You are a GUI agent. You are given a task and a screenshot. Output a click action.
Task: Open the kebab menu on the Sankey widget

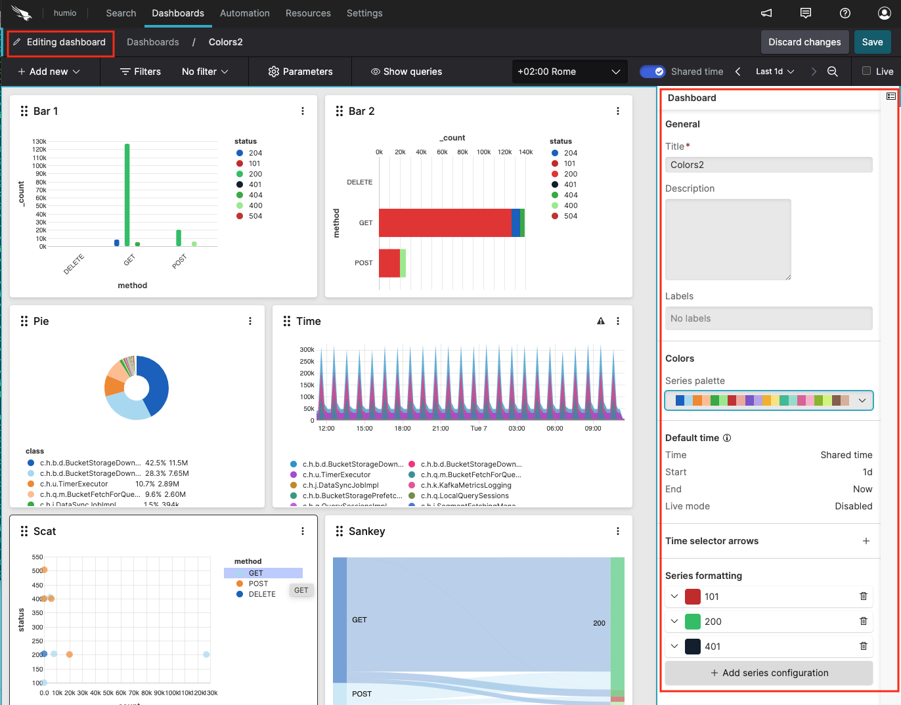617,531
